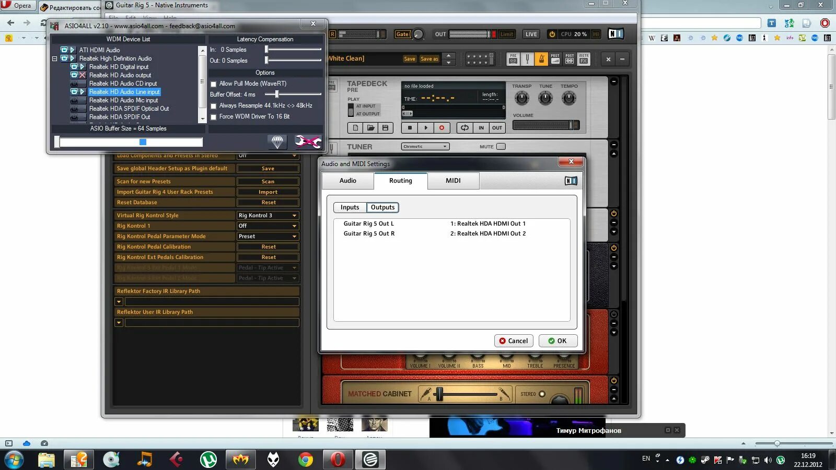Save the Tapedeck Pre recording to disk
Viewport: 836px width, 470px height.
(386, 127)
